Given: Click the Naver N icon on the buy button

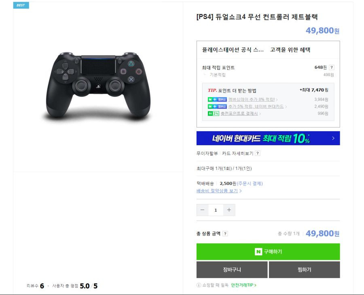Looking at the screenshot, I should tap(258, 252).
